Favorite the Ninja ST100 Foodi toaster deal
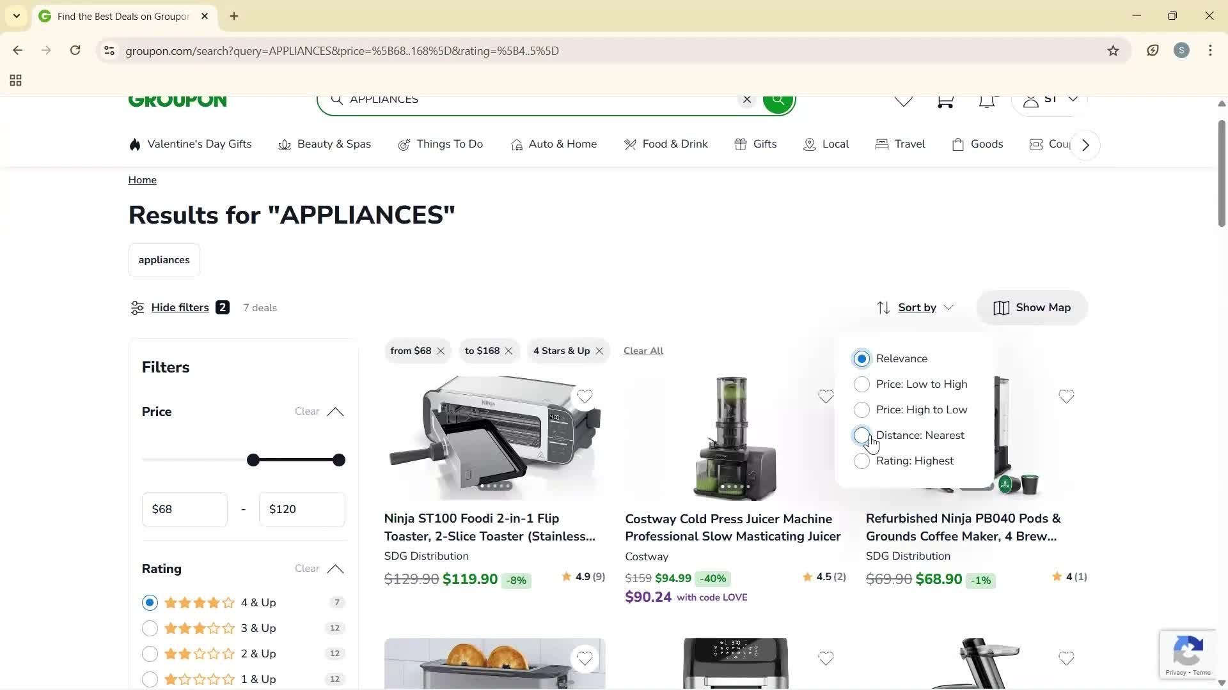 pyautogui.click(x=585, y=397)
